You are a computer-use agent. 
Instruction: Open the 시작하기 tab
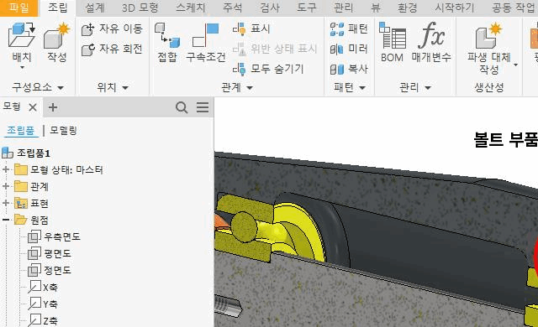(455, 8)
